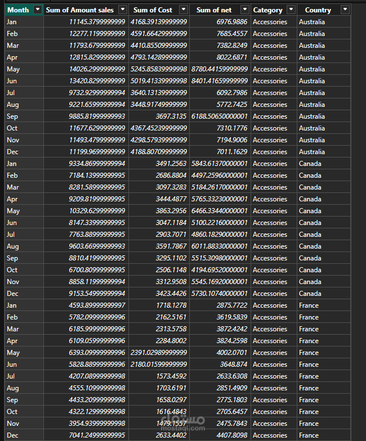Select the Sum of Amount sales header

86,10
